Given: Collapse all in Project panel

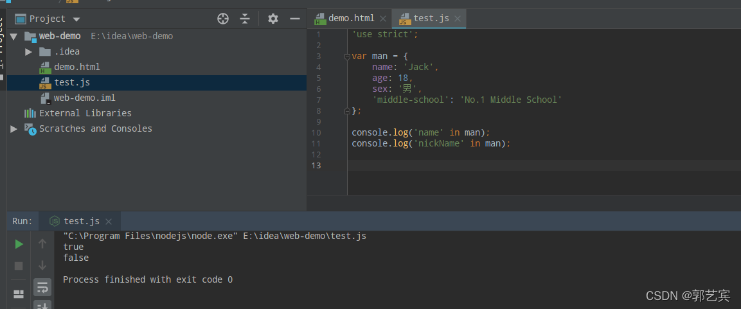Looking at the screenshot, I should click(244, 19).
